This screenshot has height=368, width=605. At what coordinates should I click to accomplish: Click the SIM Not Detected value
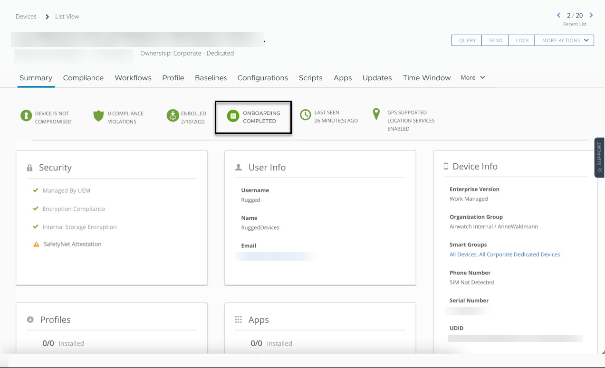472,282
